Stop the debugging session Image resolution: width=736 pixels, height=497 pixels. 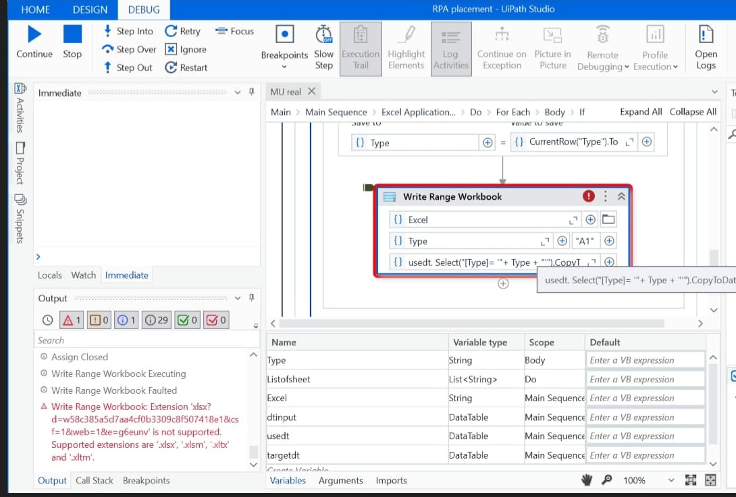click(72, 34)
